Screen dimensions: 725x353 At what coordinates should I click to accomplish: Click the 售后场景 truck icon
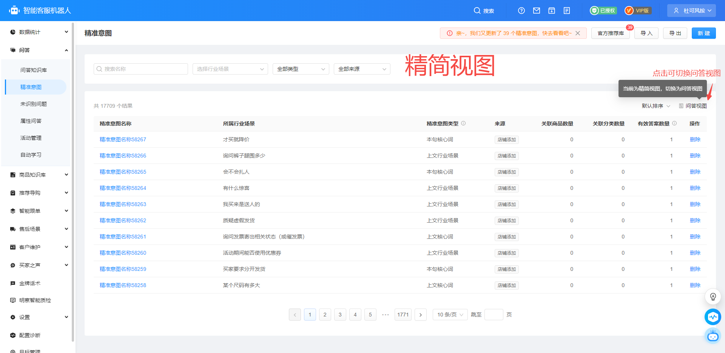tap(13, 229)
